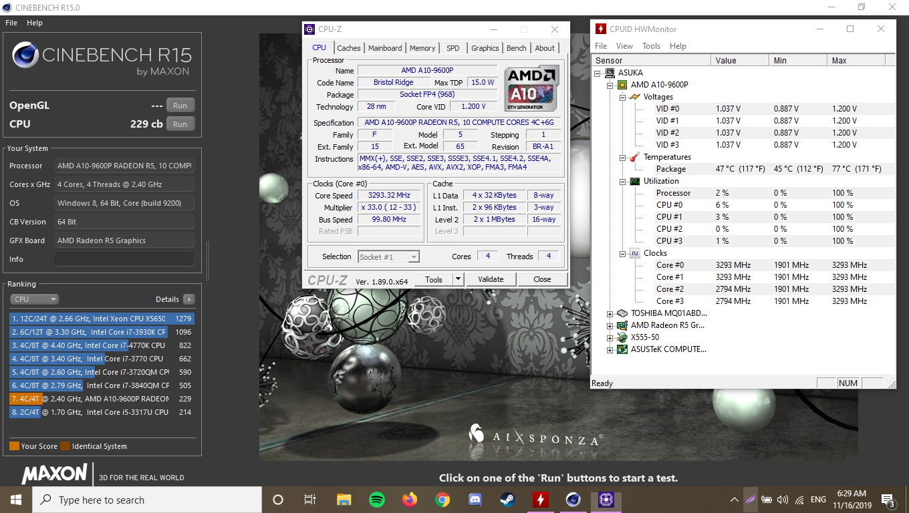The height and width of the screenshot is (513, 909).
Task: Open the Windows Start menu
Action: click(16, 500)
